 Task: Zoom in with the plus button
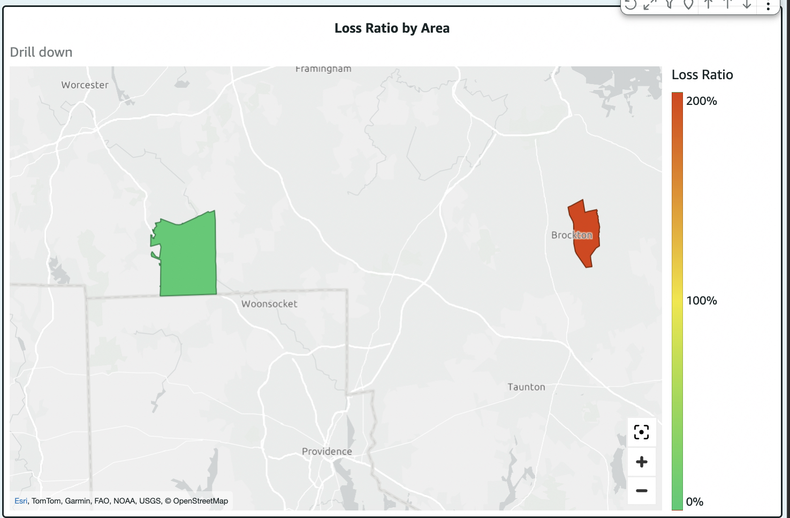tap(641, 462)
